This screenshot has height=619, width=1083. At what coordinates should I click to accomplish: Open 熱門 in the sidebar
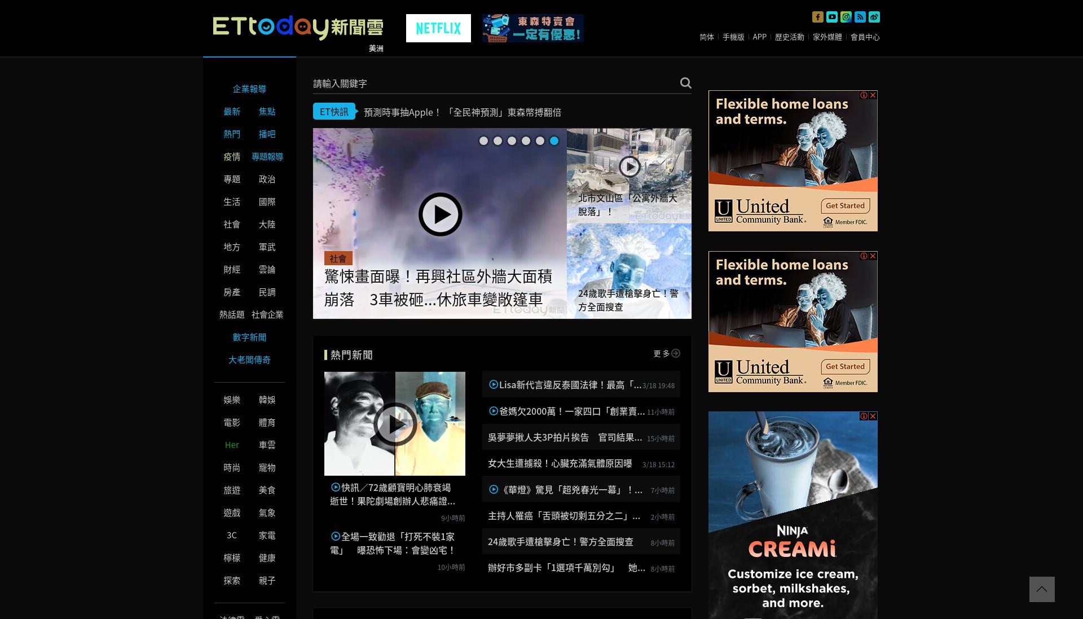(x=232, y=134)
